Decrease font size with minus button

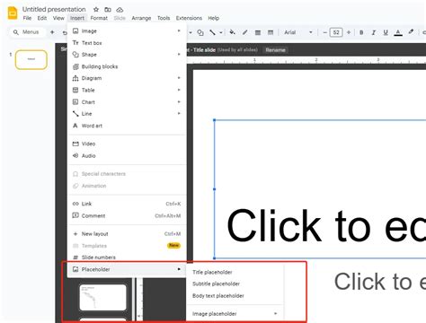coord(324,32)
